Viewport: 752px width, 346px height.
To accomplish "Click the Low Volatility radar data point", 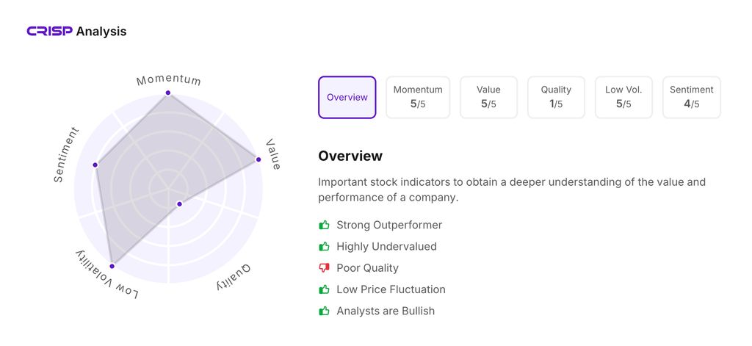I will [112, 266].
